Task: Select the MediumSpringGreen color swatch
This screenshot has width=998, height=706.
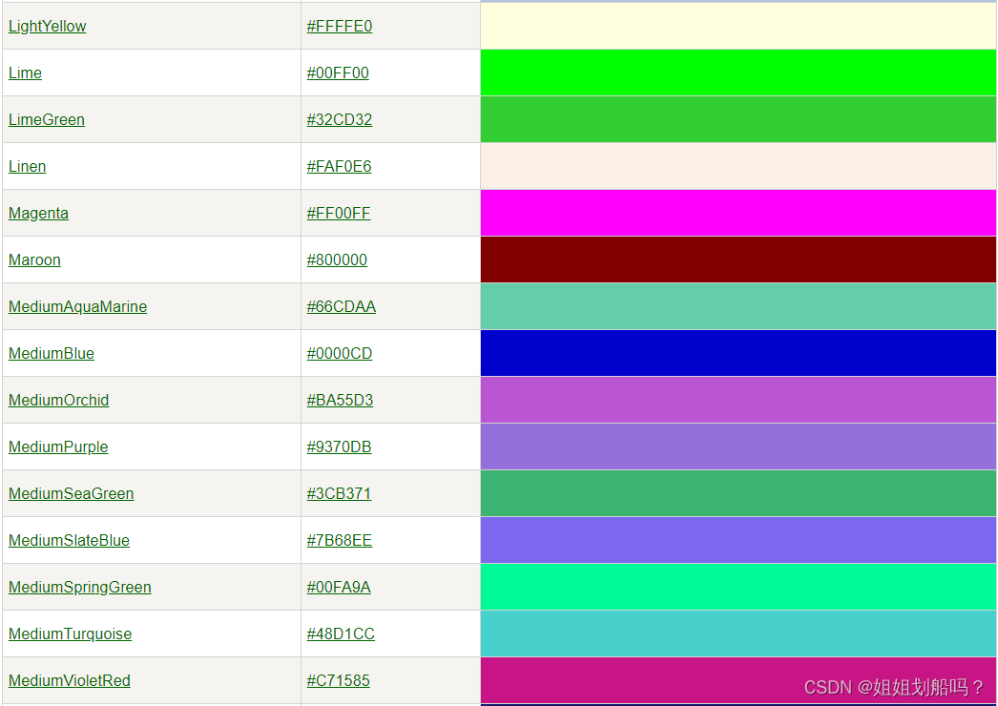Action: pos(738,588)
